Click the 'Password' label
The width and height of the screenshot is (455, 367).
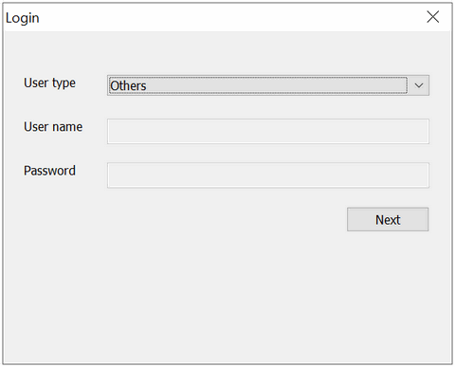tap(49, 171)
